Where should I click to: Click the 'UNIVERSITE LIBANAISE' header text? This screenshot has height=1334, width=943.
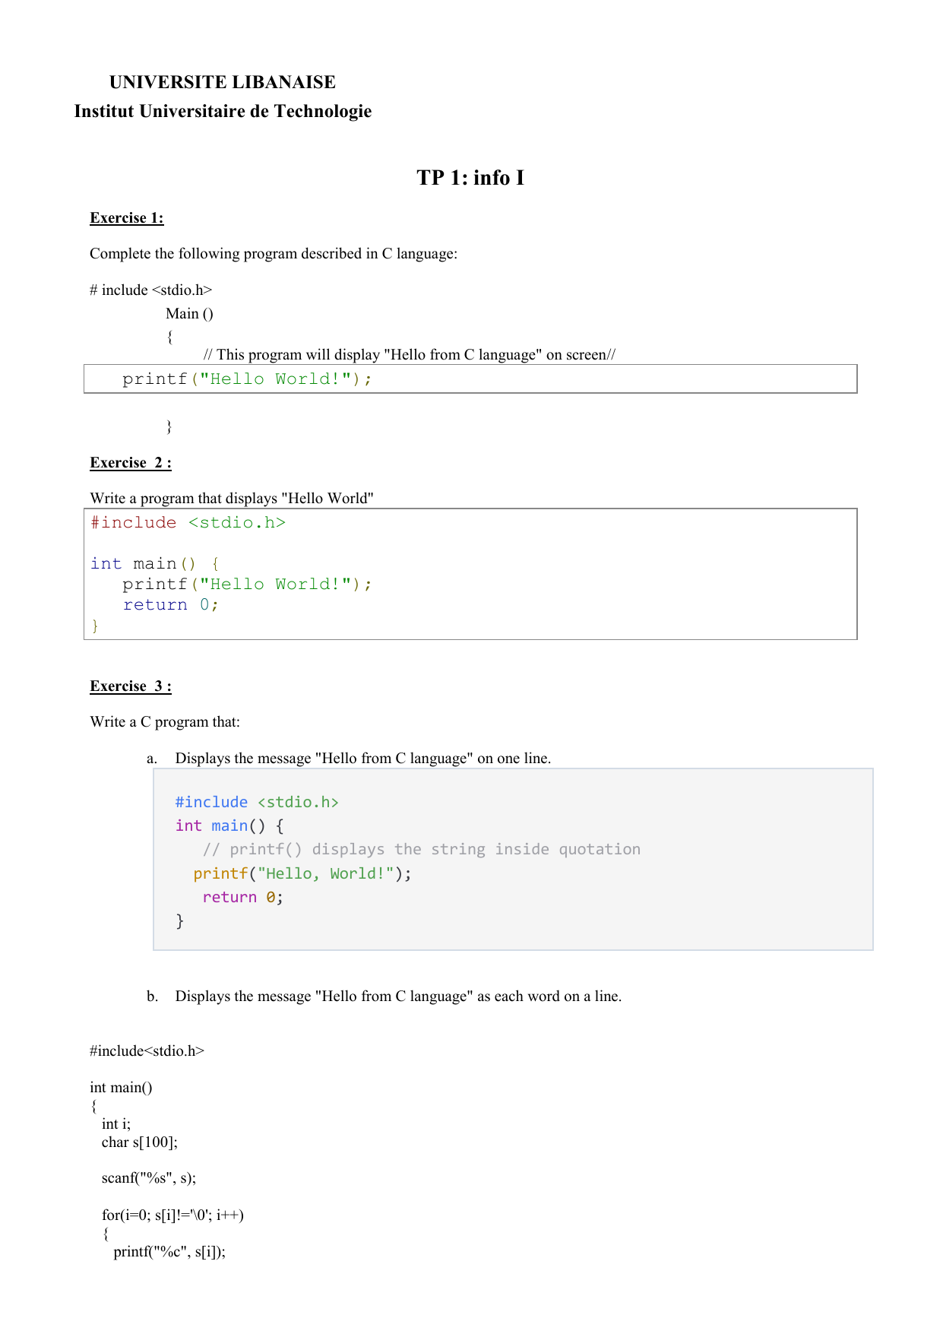[x=222, y=82]
